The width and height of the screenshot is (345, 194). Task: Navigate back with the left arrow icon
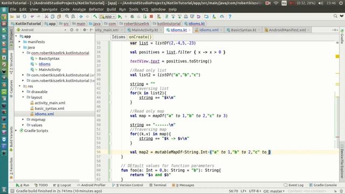[x=81, y=17]
